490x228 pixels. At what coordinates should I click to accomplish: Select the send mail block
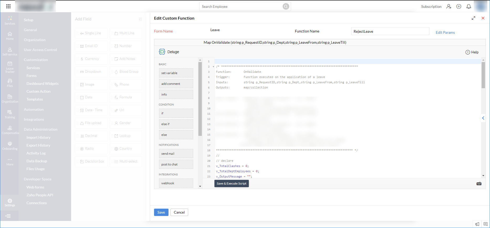click(176, 154)
